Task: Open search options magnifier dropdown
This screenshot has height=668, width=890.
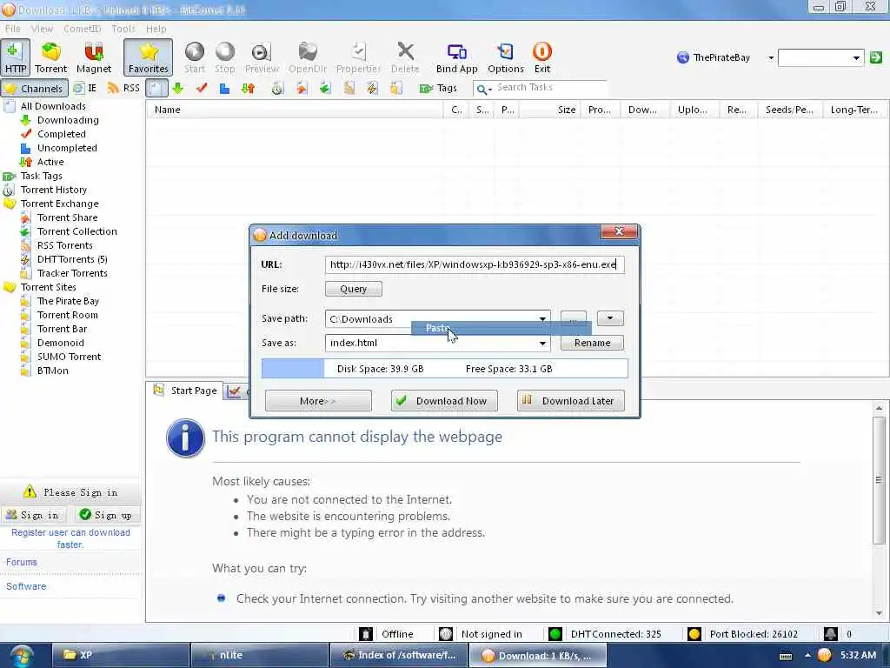Action: pos(483,89)
